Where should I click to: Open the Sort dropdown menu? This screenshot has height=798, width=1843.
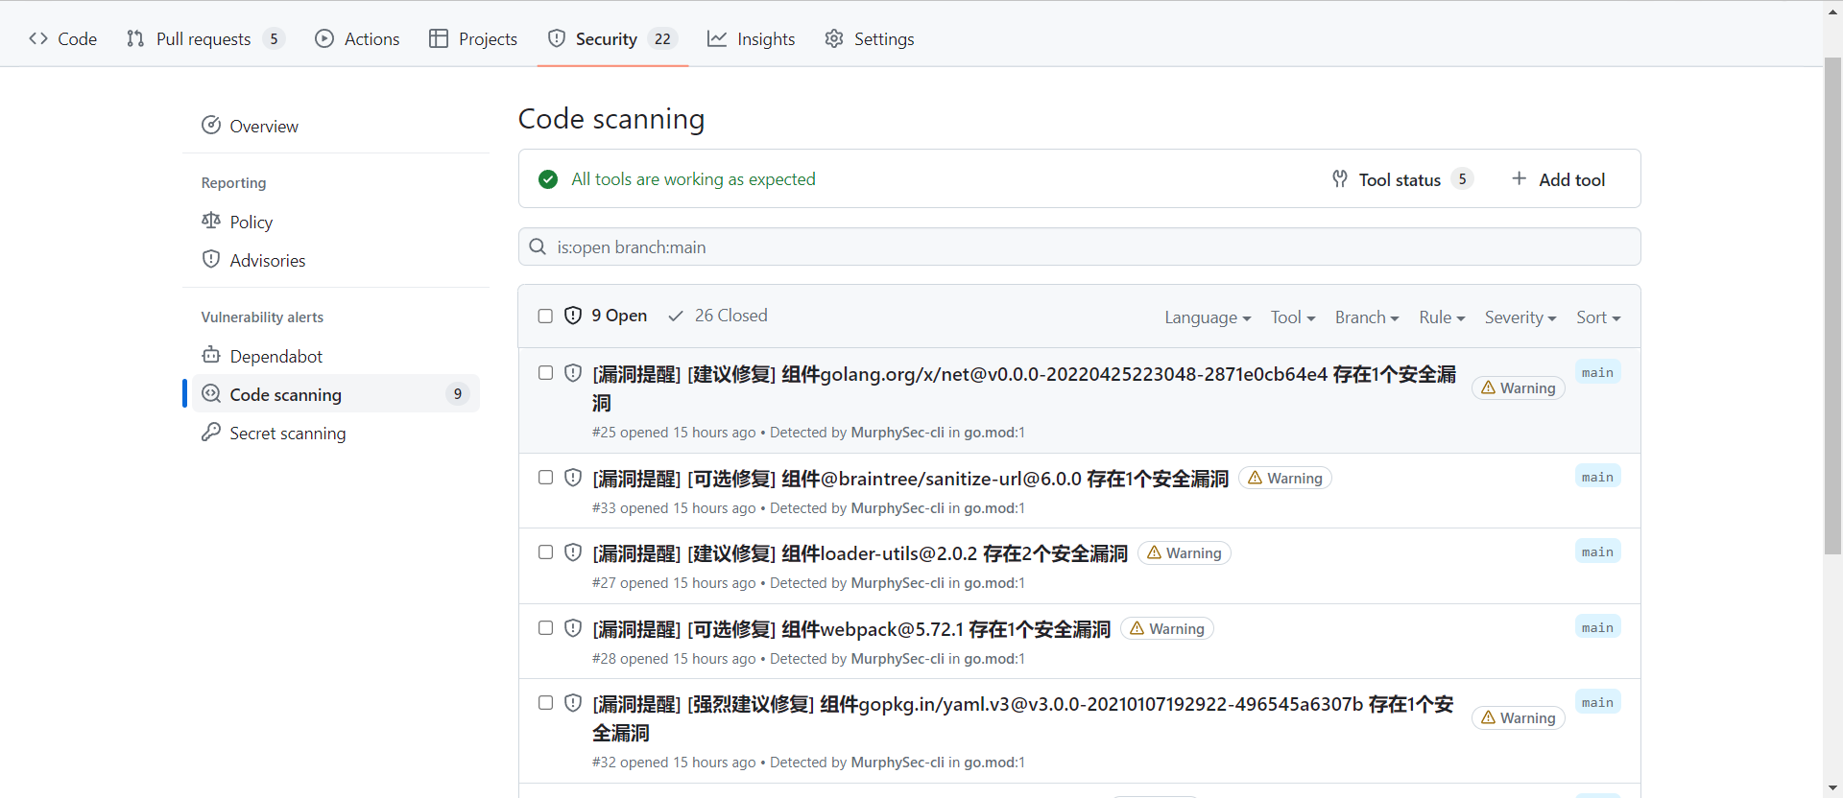point(1597,317)
